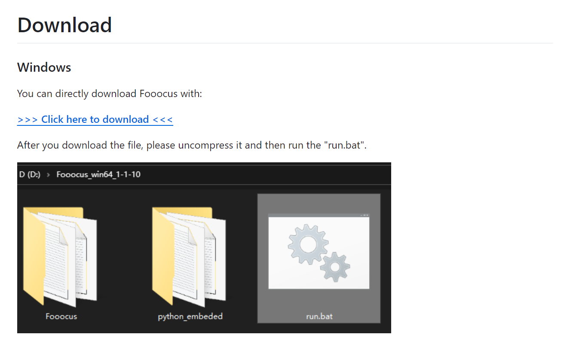Click tiny window controls on run.bat icon

(x=365, y=215)
